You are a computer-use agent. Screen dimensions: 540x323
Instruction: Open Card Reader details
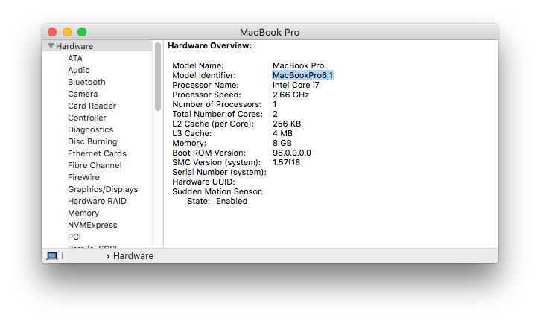point(92,106)
